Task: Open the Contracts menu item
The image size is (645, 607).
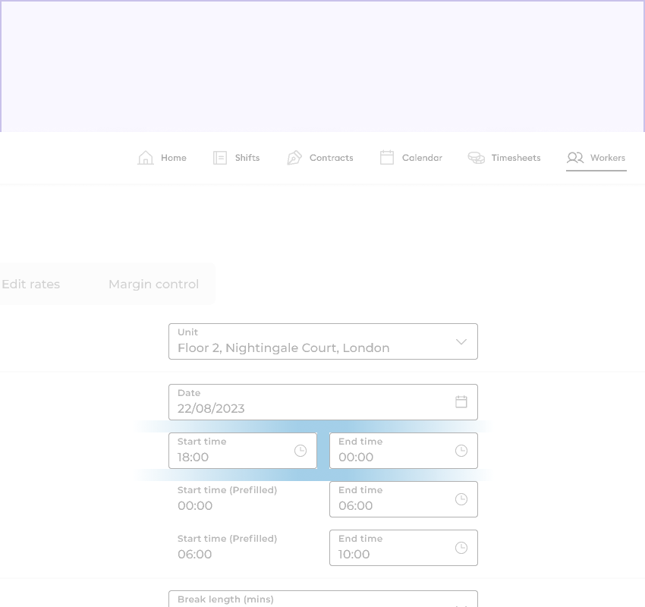Action: click(x=320, y=158)
